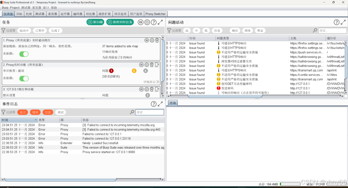Pause task 3 127.0.0.1爬行和诊断

141,89
